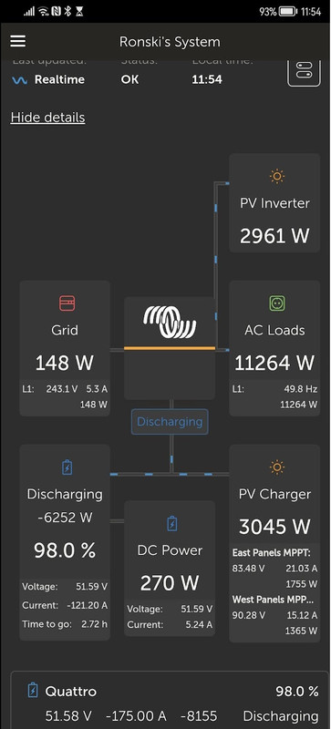Tap the Quattro label in the bottom panel

click(71, 692)
